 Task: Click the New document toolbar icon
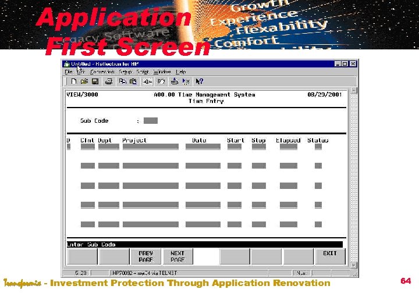pyautogui.click(x=73, y=81)
